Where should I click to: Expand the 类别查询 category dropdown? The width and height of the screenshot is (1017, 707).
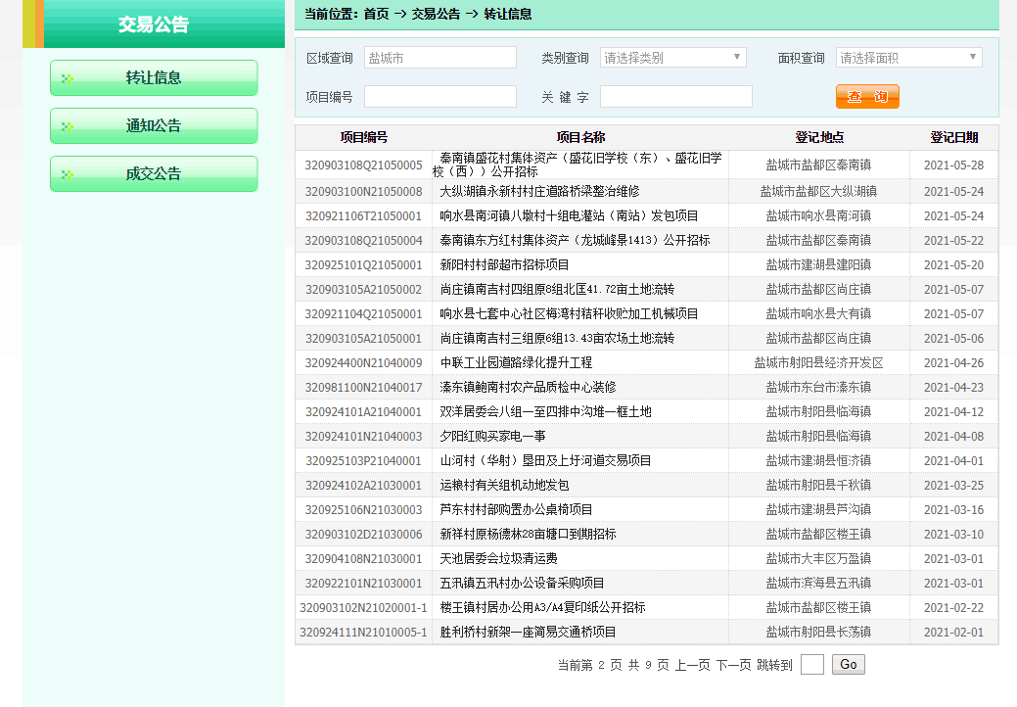[x=672, y=58]
